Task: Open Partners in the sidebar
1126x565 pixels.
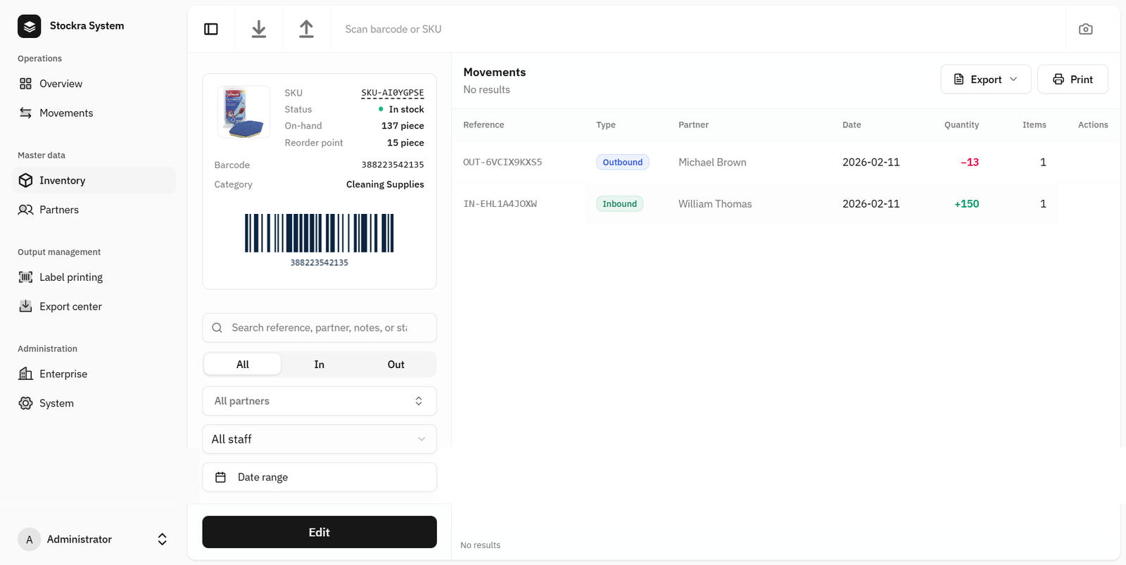Action: click(59, 210)
